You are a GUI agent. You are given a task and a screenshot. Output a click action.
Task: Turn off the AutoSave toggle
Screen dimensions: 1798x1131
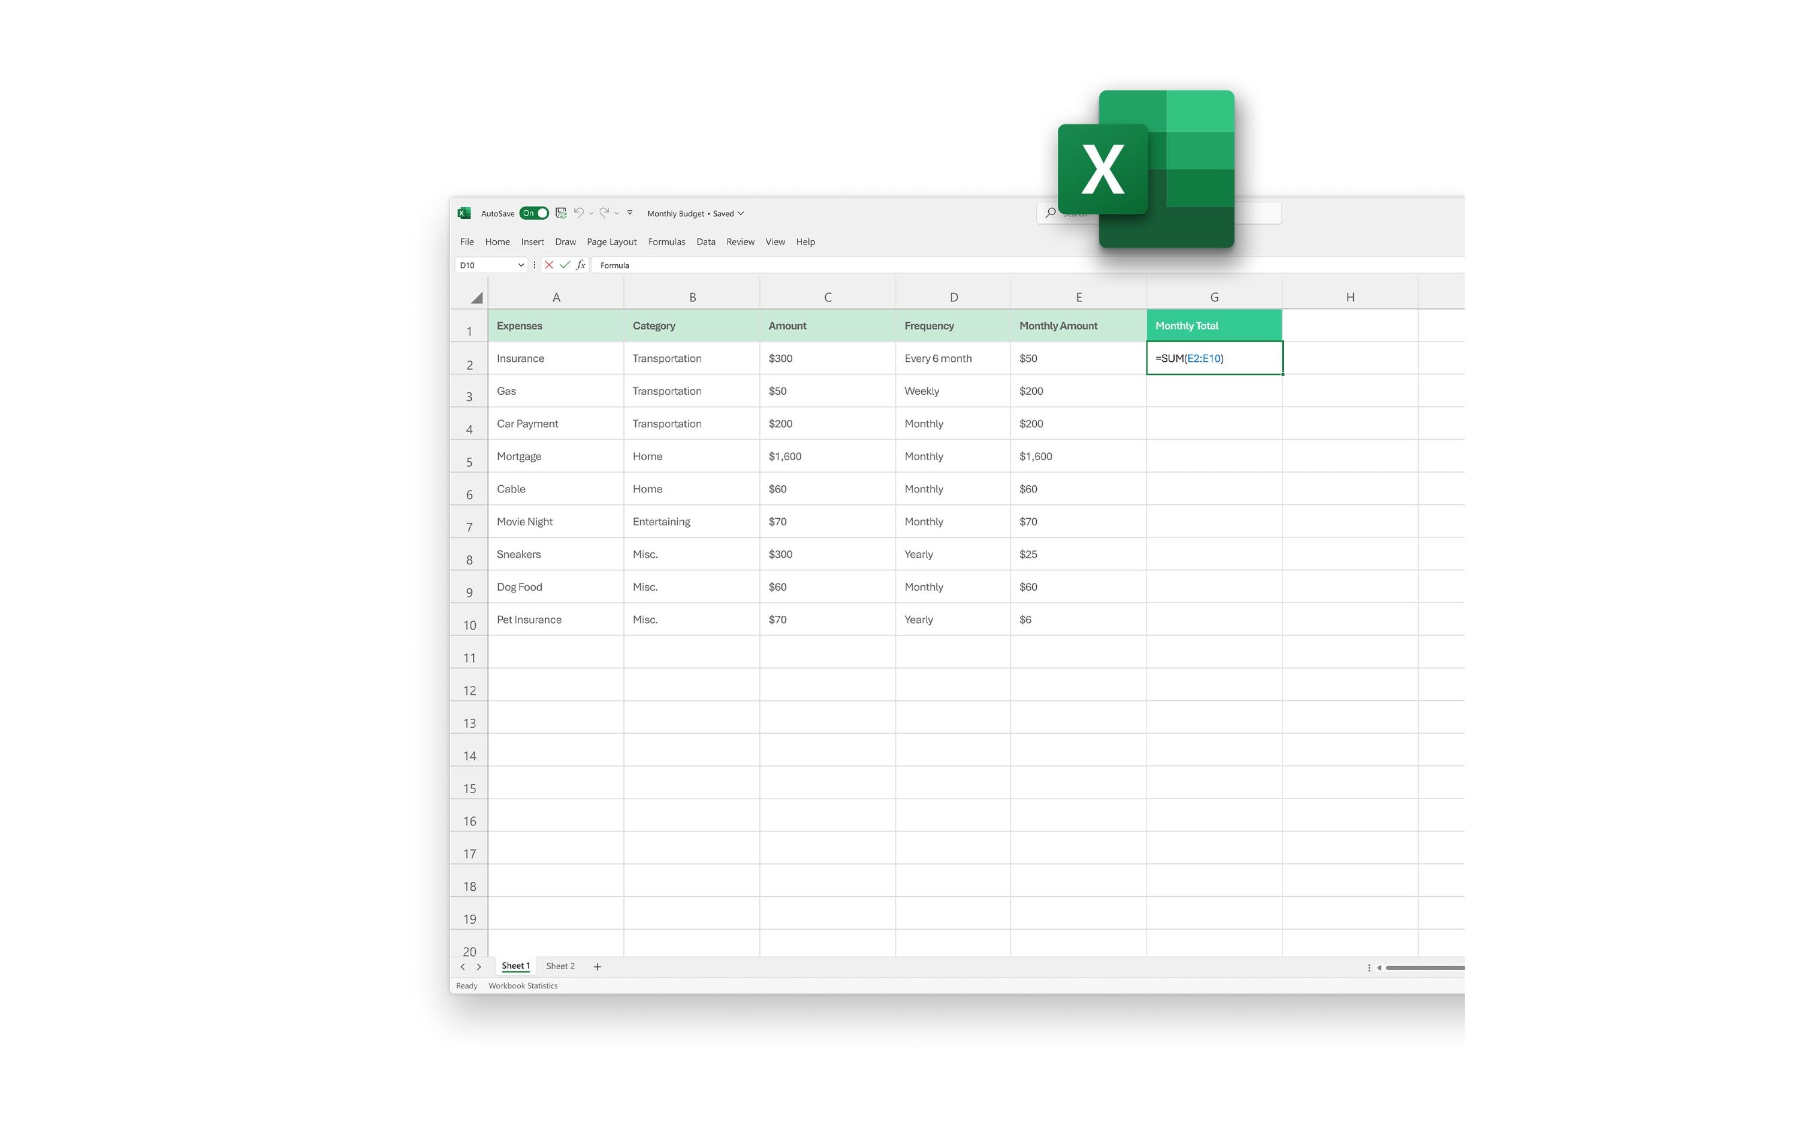534,213
